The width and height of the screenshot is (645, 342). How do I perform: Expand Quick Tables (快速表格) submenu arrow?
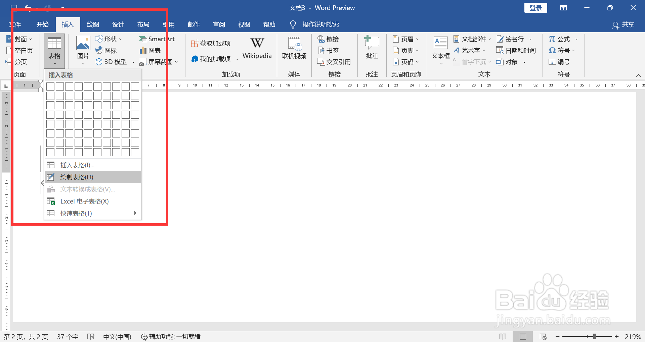coord(135,213)
